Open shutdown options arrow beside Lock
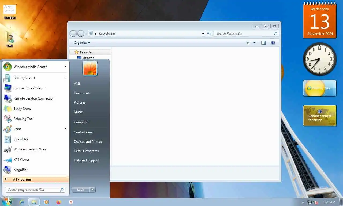Screen dimensions: 343x206 [x=92, y=190]
